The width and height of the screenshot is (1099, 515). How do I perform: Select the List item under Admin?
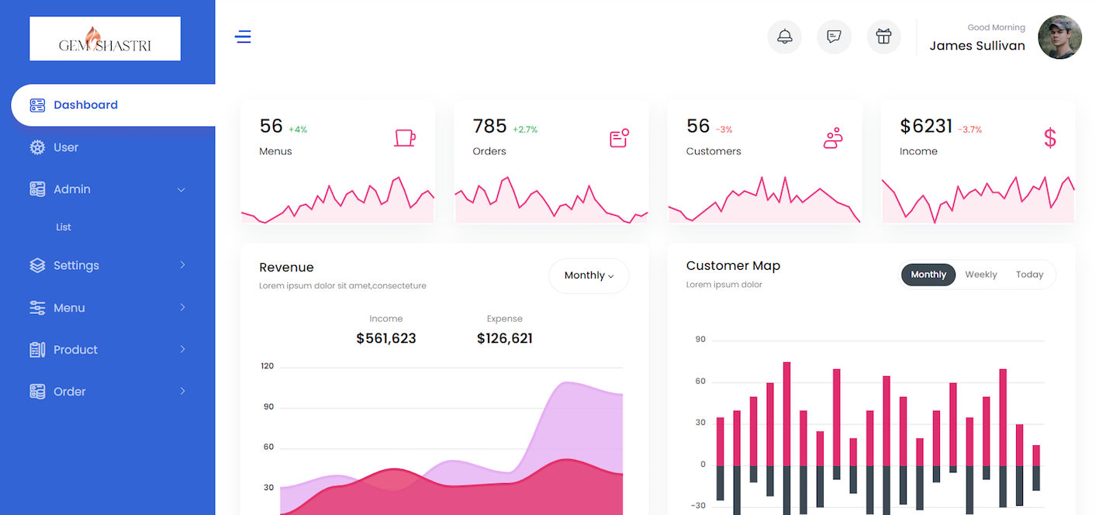click(63, 226)
